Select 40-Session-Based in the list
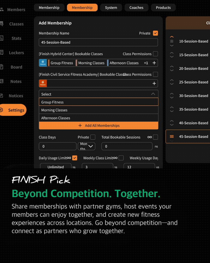This screenshot has width=210, height=263. click(x=193, y=123)
